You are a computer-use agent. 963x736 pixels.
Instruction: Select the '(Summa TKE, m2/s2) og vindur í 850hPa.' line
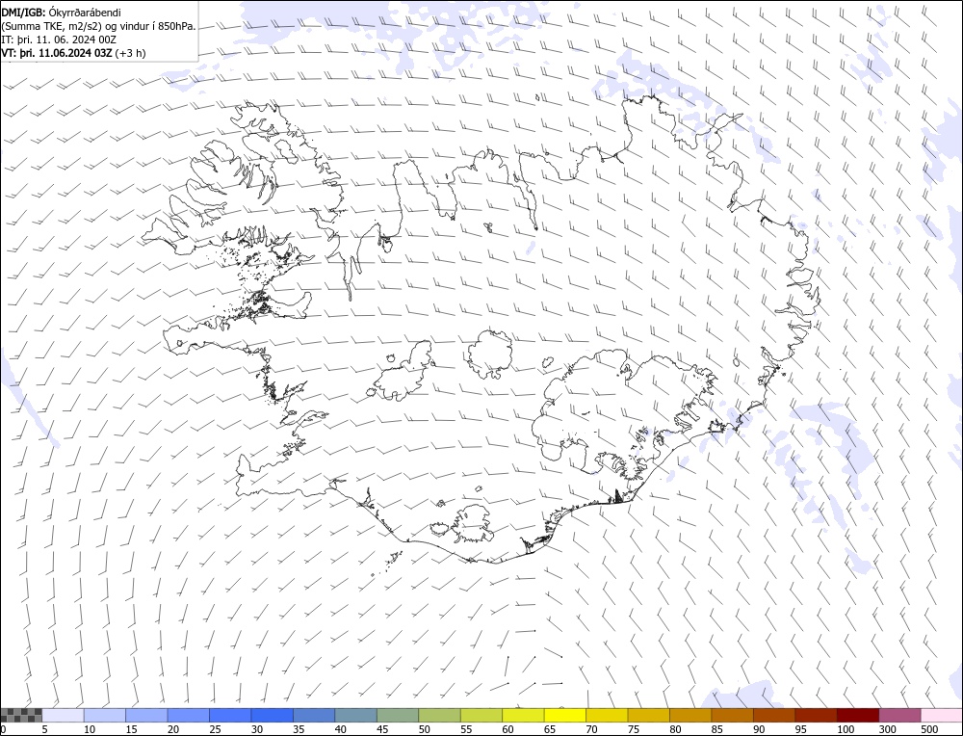point(99,26)
